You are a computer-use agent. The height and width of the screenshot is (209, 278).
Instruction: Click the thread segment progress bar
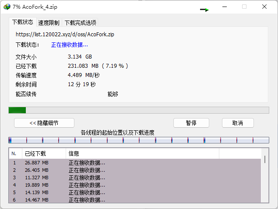point(138,140)
